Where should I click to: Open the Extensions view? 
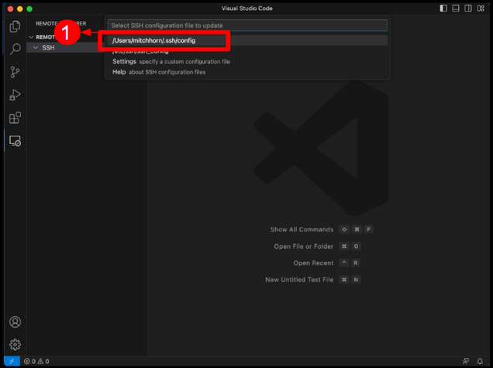coord(15,118)
